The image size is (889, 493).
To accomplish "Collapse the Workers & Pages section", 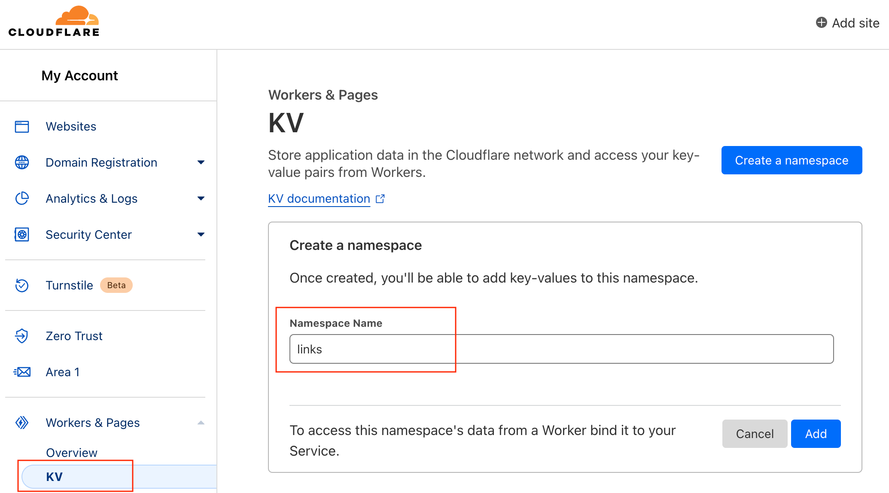I will tap(201, 423).
